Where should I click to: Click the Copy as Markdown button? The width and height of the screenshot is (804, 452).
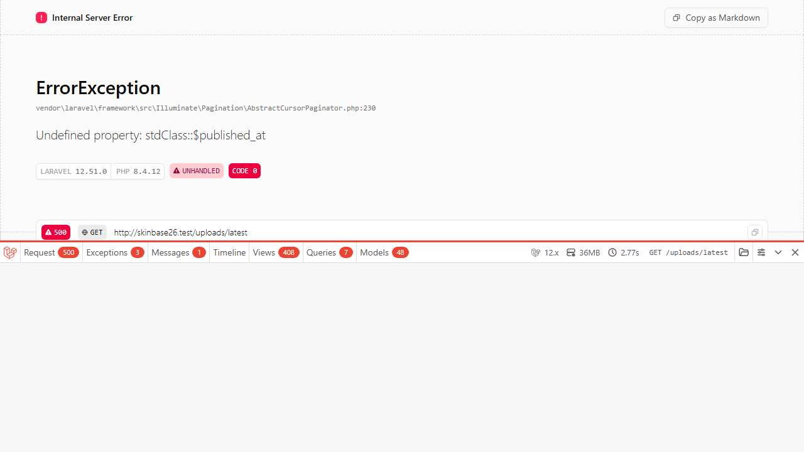click(x=716, y=18)
